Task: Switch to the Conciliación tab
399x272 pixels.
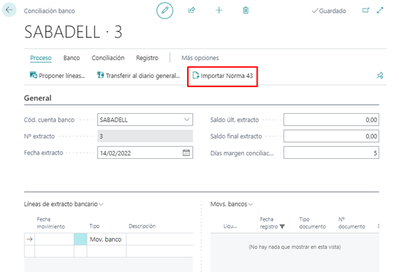Action: (108, 58)
